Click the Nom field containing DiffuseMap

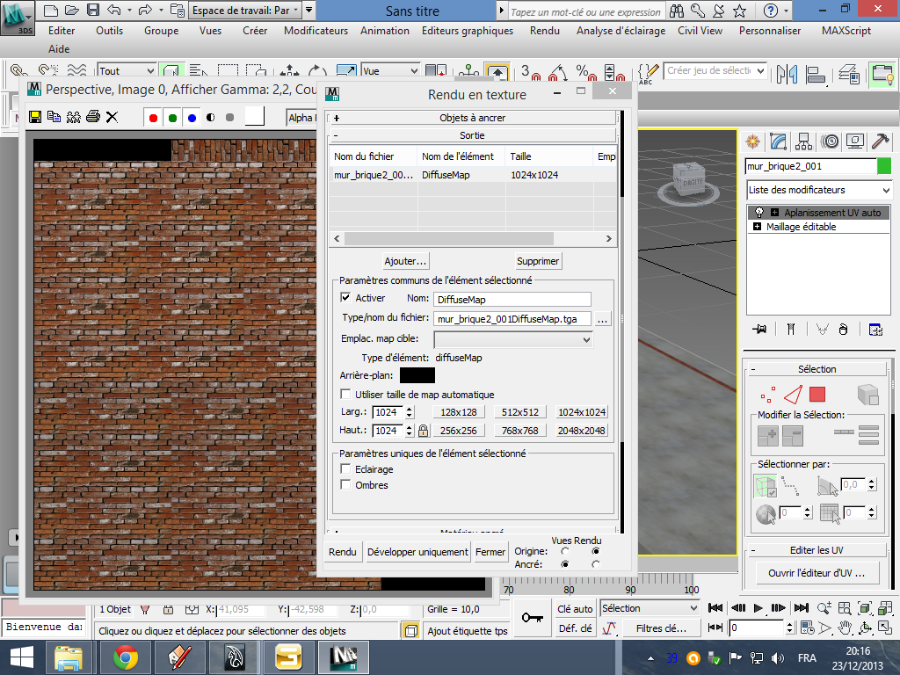512,299
